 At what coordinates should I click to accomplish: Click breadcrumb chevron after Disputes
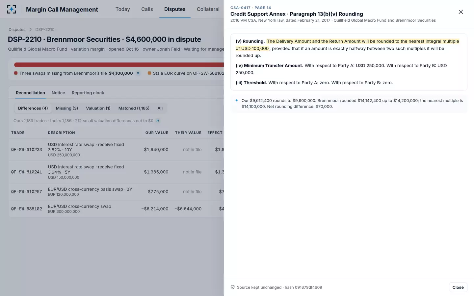30,29
